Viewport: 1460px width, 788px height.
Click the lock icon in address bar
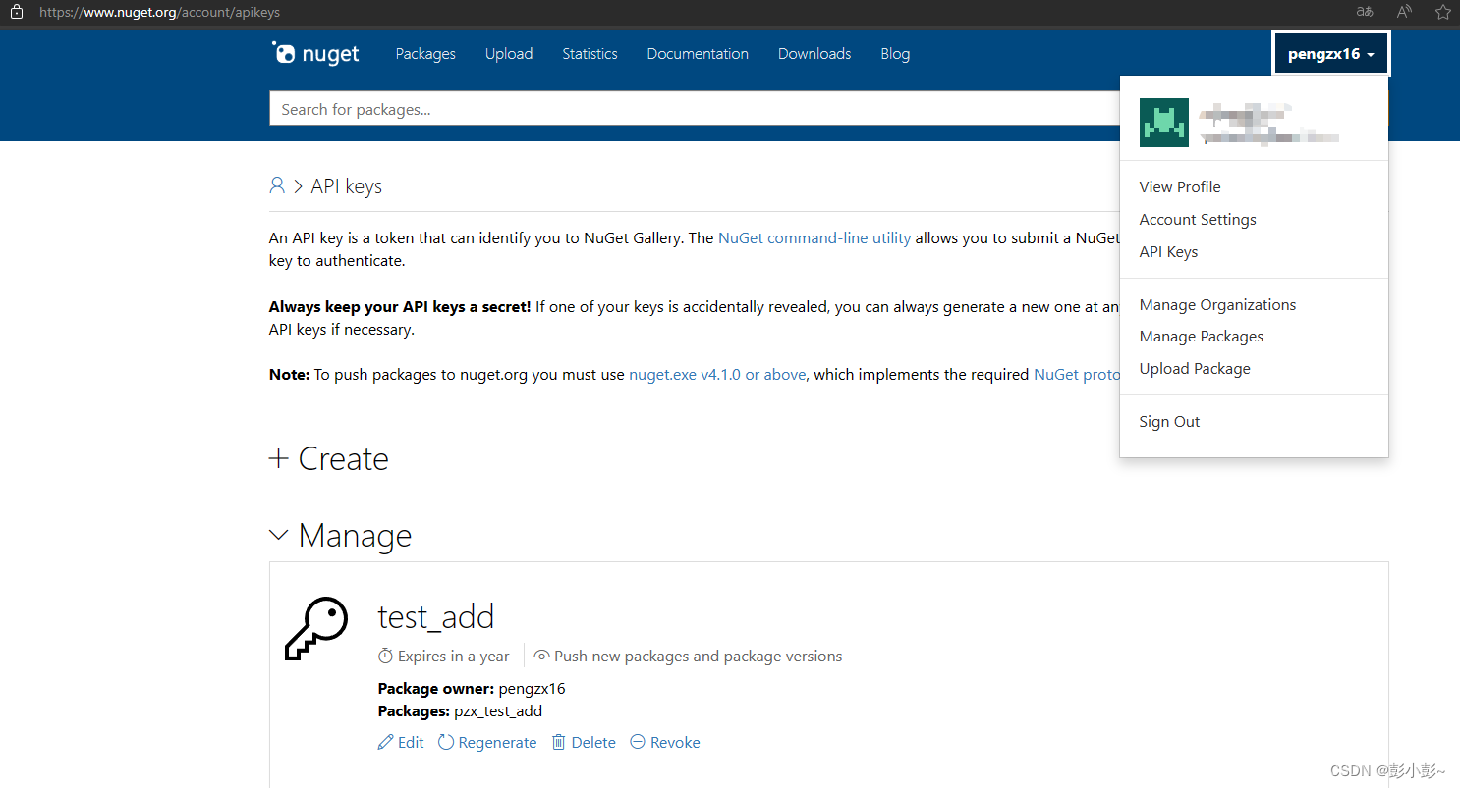[x=17, y=13]
